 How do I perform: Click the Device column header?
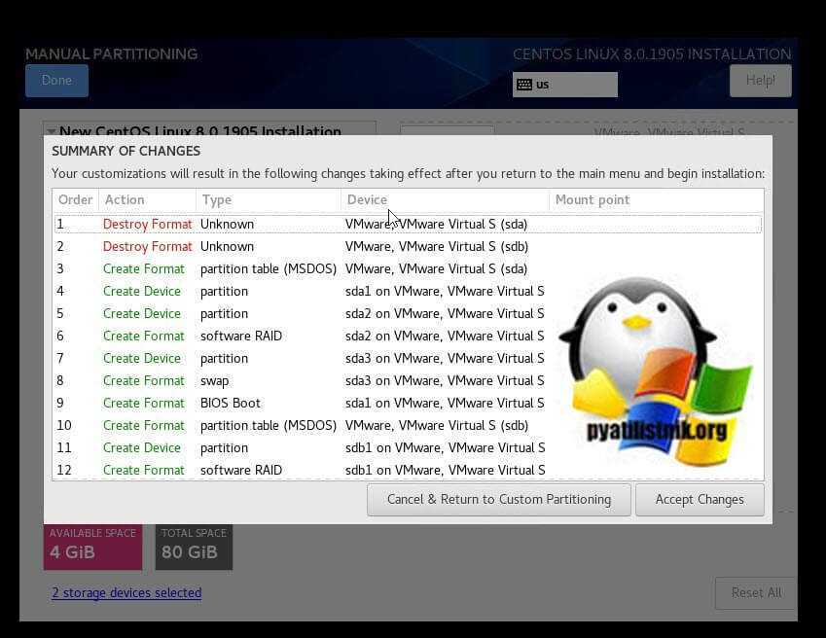tap(445, 200)
